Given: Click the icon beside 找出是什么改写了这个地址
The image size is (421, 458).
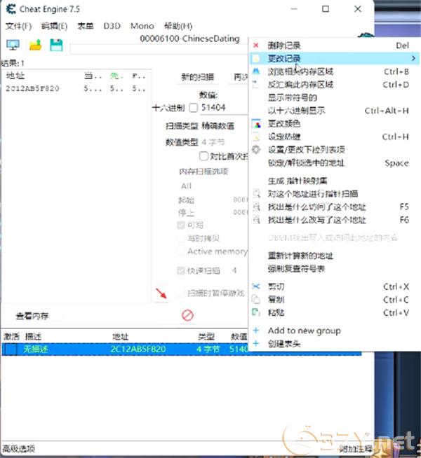Looking at the screenshot, I should (256, 220).
